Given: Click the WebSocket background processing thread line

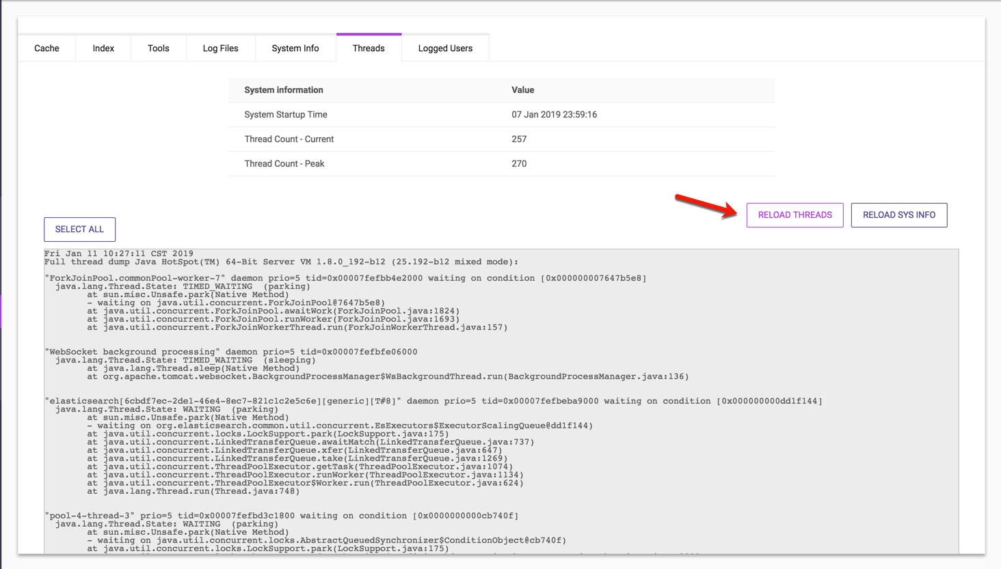Looking at the screenshot, I should click(231, 352).
